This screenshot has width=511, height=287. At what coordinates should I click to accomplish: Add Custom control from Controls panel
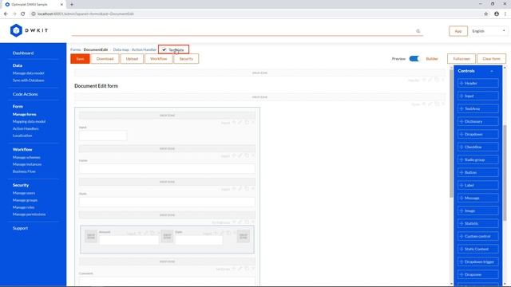point(477,236)
